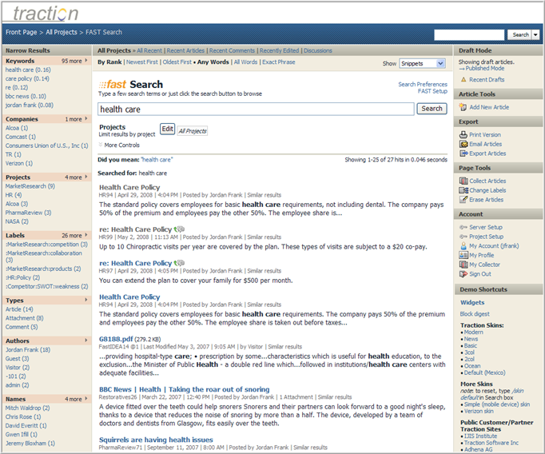Select the Exact Phrase search option
The height and width of the screenshot is (454, 545).
click(x=280, y=62)
